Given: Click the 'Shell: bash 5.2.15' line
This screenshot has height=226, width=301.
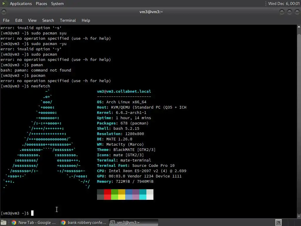Looking at the screenshot, I should pos(118,129).
